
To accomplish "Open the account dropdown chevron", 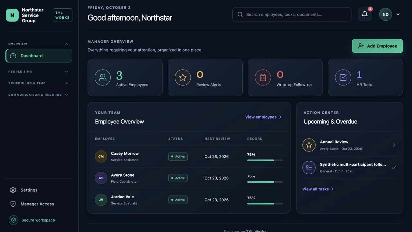I will coord(398,15).
